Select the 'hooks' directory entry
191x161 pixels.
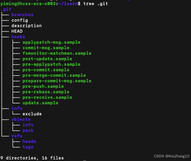(18, 37)
